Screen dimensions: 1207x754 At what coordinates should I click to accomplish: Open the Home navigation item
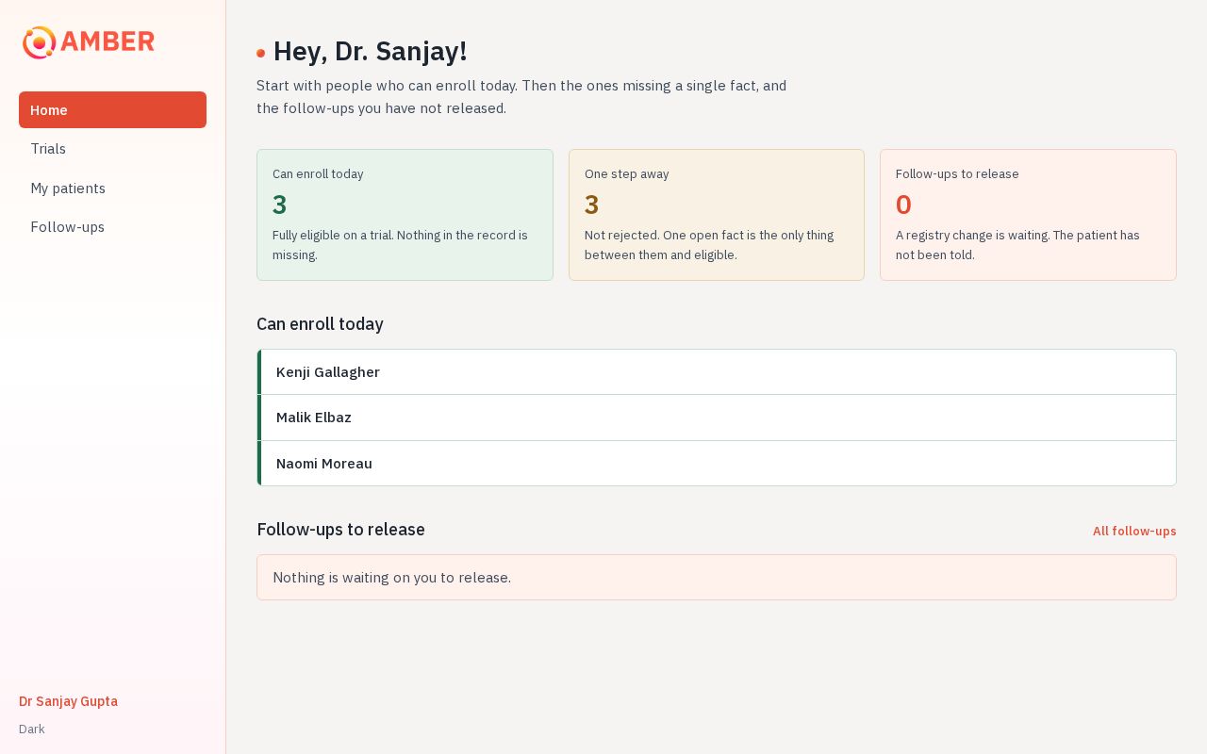coord(112,110)
